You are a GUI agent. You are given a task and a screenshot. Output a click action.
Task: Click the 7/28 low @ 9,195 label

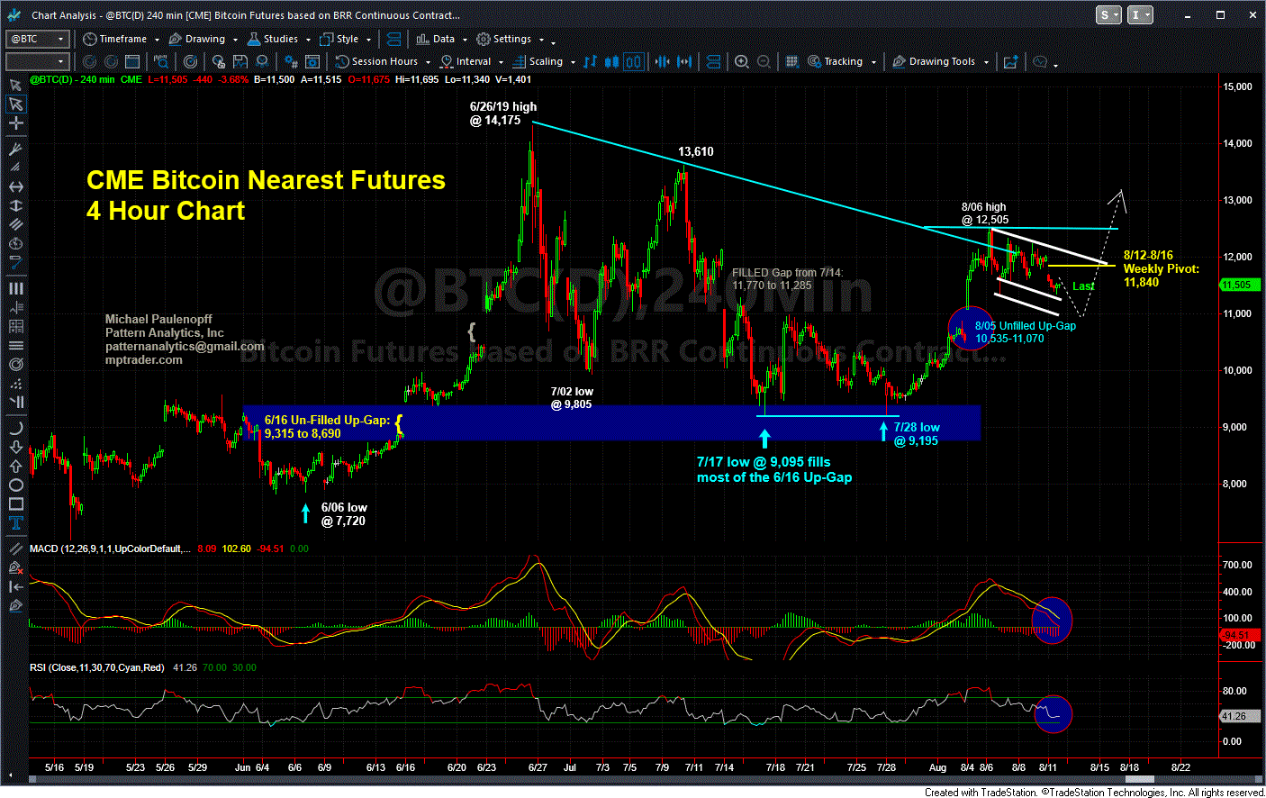pos(916,434)
